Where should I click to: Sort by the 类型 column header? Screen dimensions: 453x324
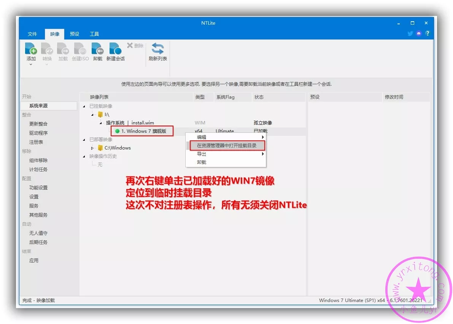(203, 97)
